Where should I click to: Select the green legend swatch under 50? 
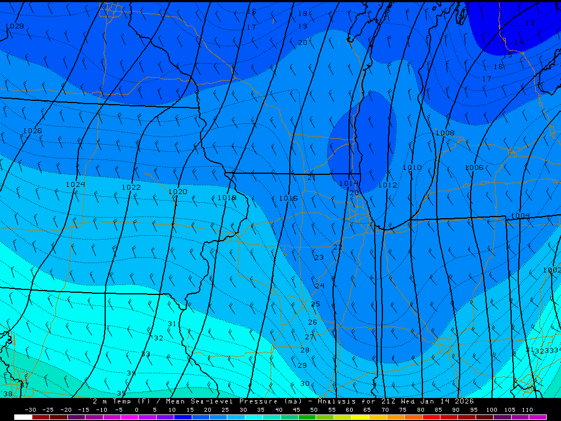(307, 417)
